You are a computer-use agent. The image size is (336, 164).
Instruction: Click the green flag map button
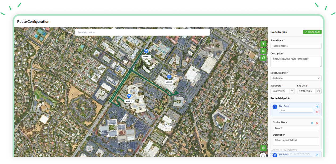pyautogui.click(x=263, y=51)
